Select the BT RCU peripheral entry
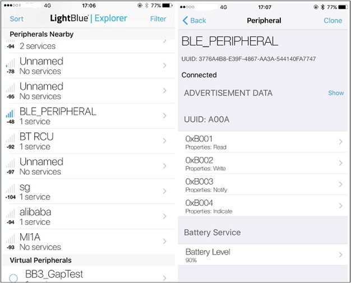This screenshot has height=283, width=351. (x=90, y=141)
